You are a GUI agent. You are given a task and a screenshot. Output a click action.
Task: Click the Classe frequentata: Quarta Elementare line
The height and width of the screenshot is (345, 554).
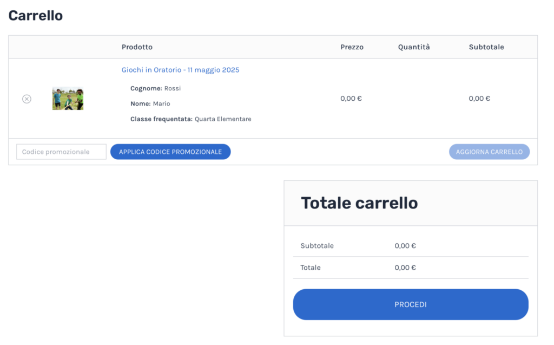190,119
